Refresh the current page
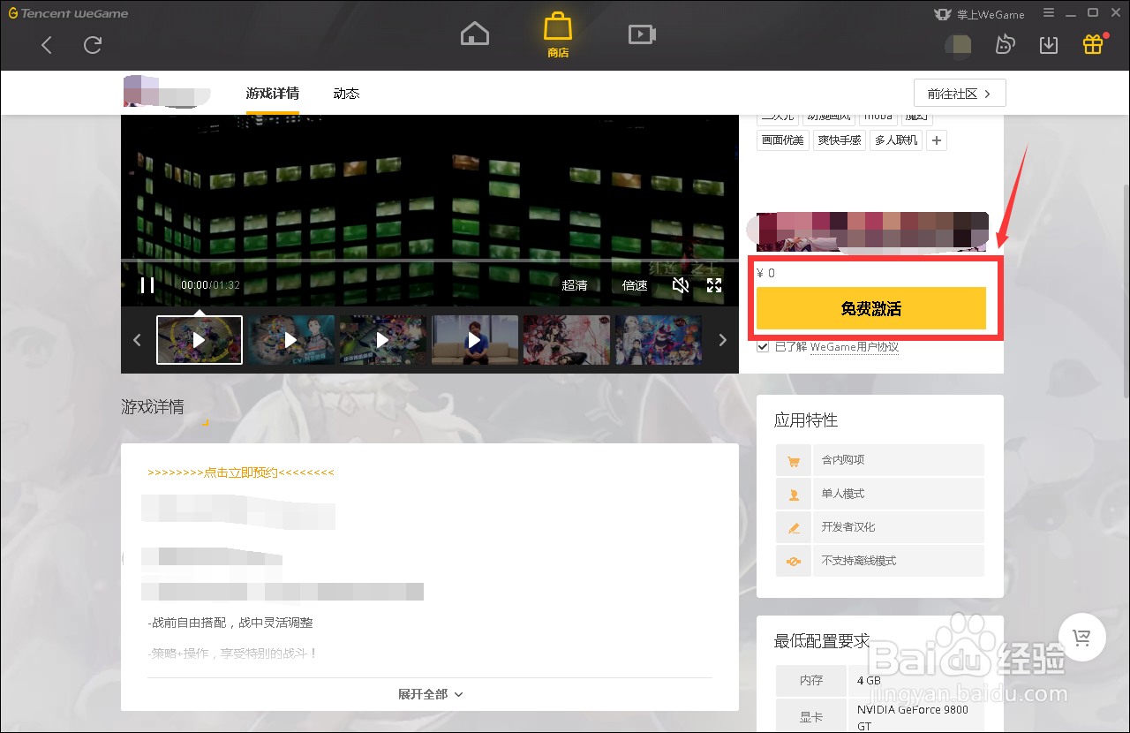The height and width of the screenshot is (733, 1130). pos(93,45)
